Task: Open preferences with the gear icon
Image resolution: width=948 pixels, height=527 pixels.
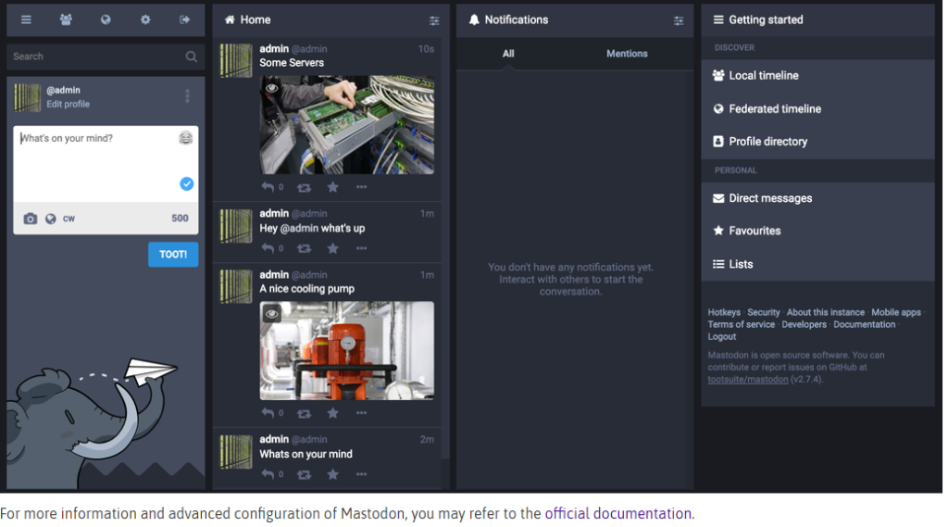Action: tap(145, 19)
